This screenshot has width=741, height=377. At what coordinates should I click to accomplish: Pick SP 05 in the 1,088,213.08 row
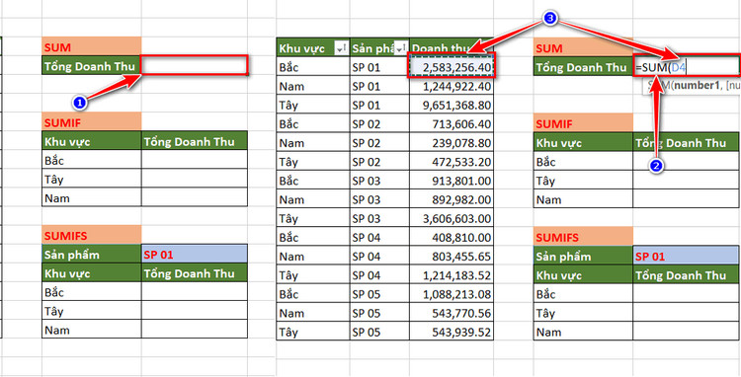click(379, 294)
